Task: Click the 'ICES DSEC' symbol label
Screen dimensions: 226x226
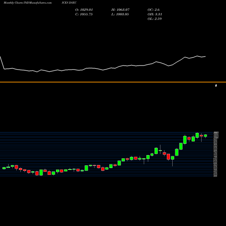Action: click(x=69, y=3)
